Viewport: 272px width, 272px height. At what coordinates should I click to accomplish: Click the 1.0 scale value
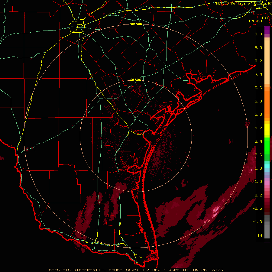(x=258, y=182)
